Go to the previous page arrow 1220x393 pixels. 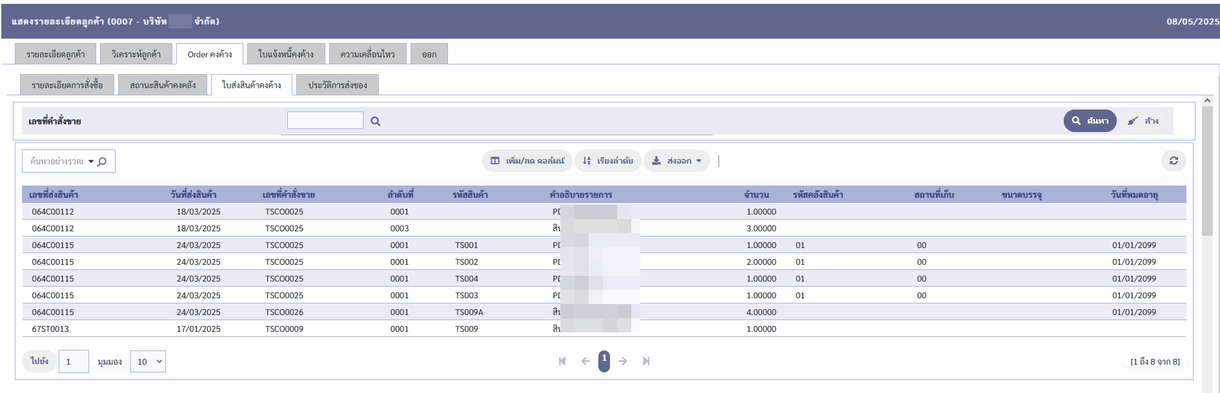pyautogui.click(x=585, y=361)
